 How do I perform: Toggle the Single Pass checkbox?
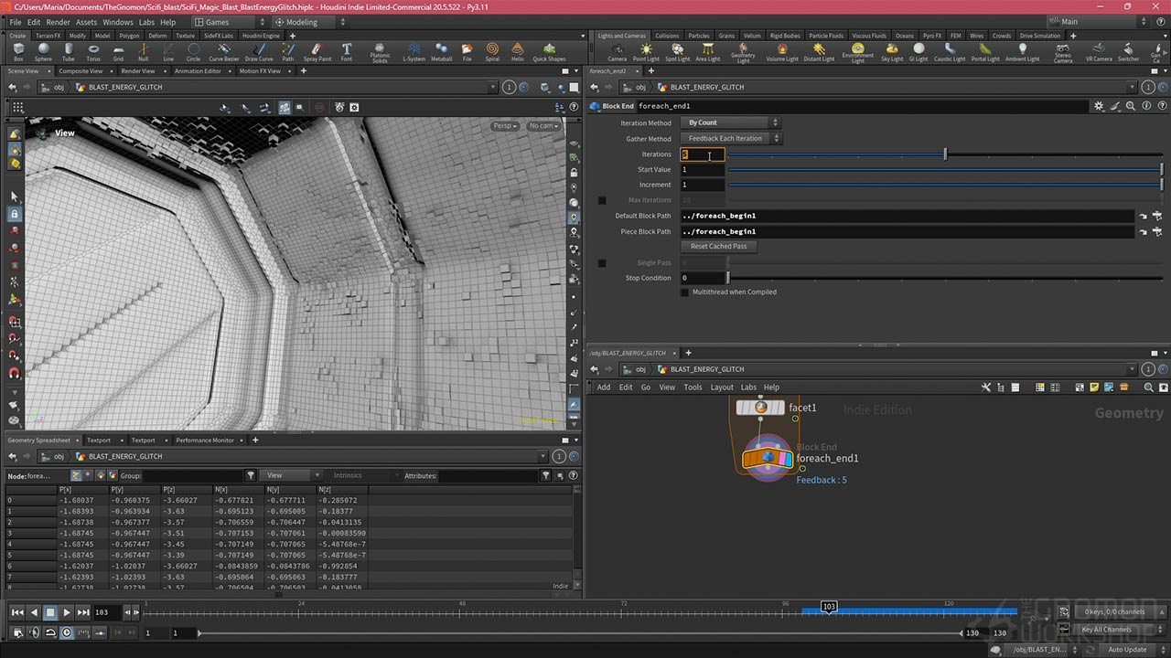[602, 263]
